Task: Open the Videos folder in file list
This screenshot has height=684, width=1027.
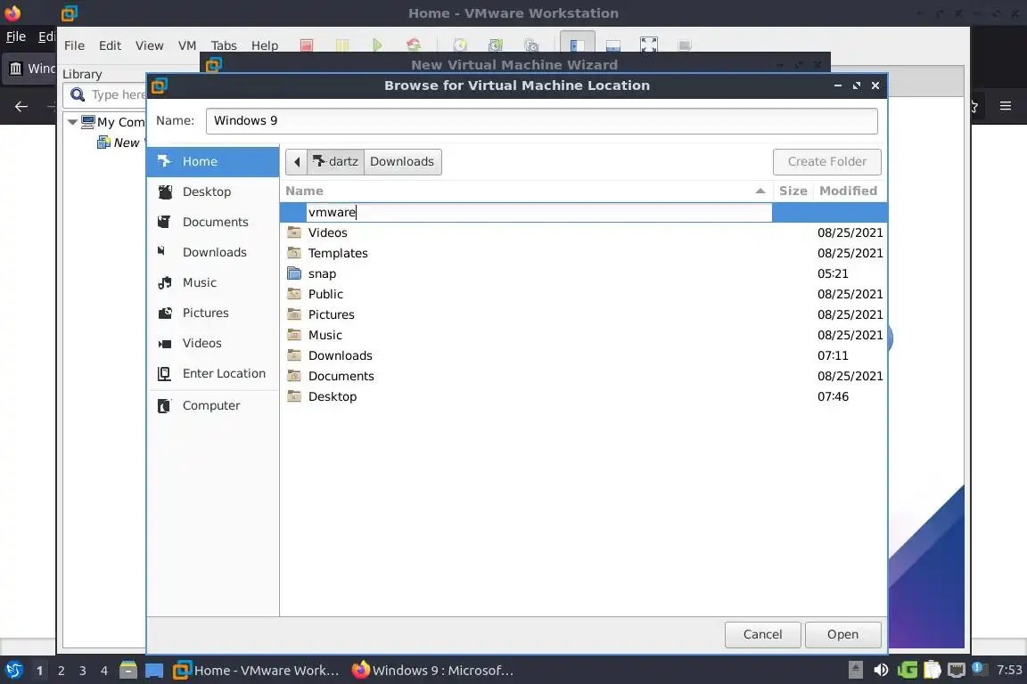Action: (584, 232)
